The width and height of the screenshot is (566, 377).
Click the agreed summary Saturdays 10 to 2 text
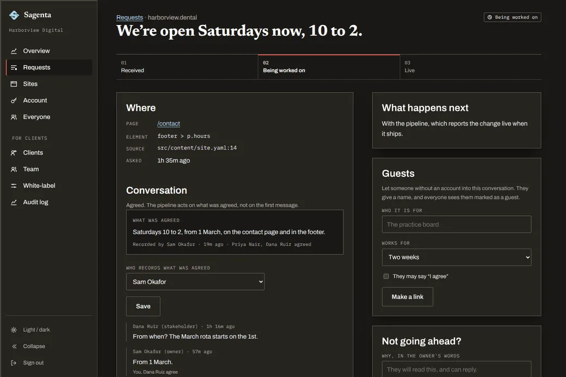tap(229, 232)
